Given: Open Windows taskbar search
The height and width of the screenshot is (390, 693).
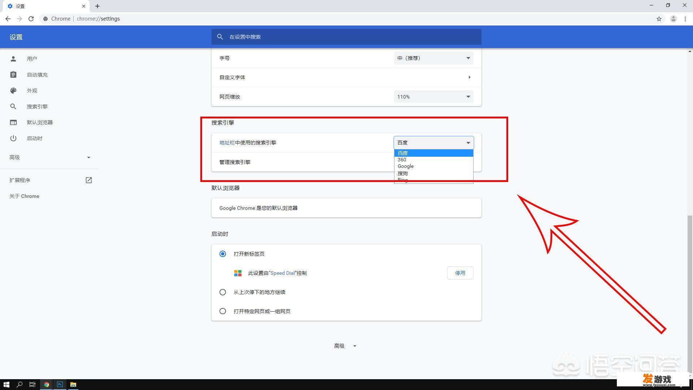Looking at the screenshot, I should 19,385.
